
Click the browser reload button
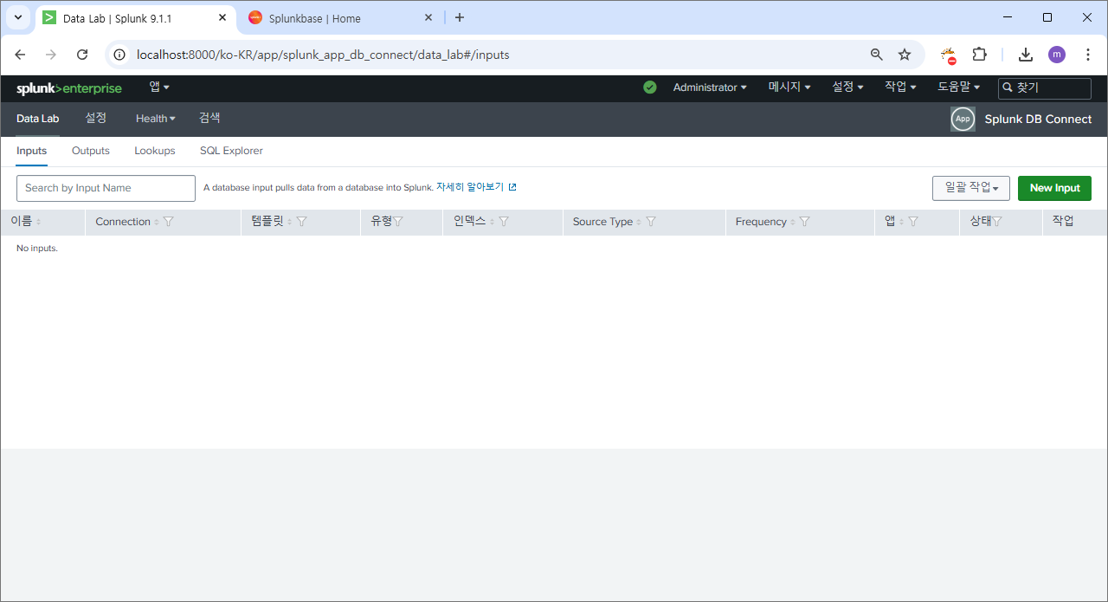82,55
